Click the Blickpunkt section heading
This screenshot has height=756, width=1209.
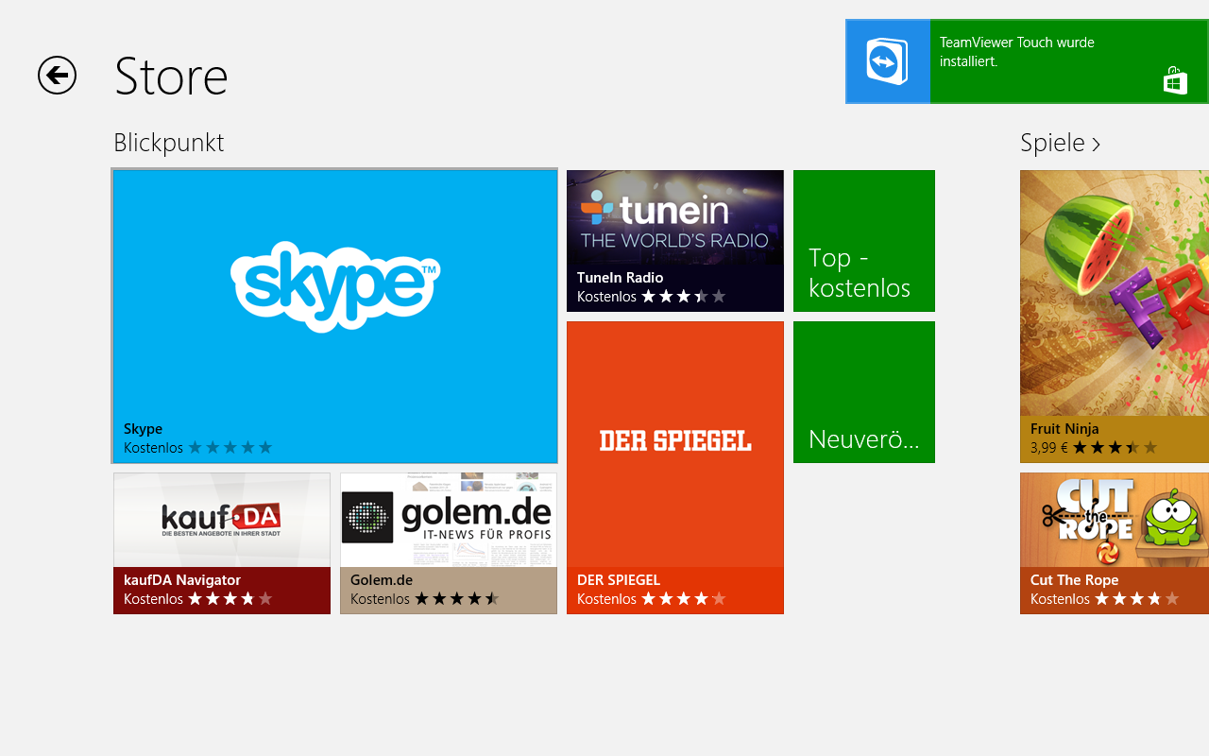[x=168, y=143]
